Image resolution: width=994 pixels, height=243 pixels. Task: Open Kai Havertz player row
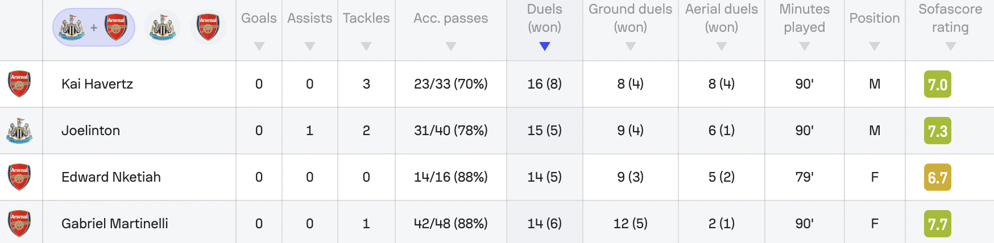tap(497, 84)
